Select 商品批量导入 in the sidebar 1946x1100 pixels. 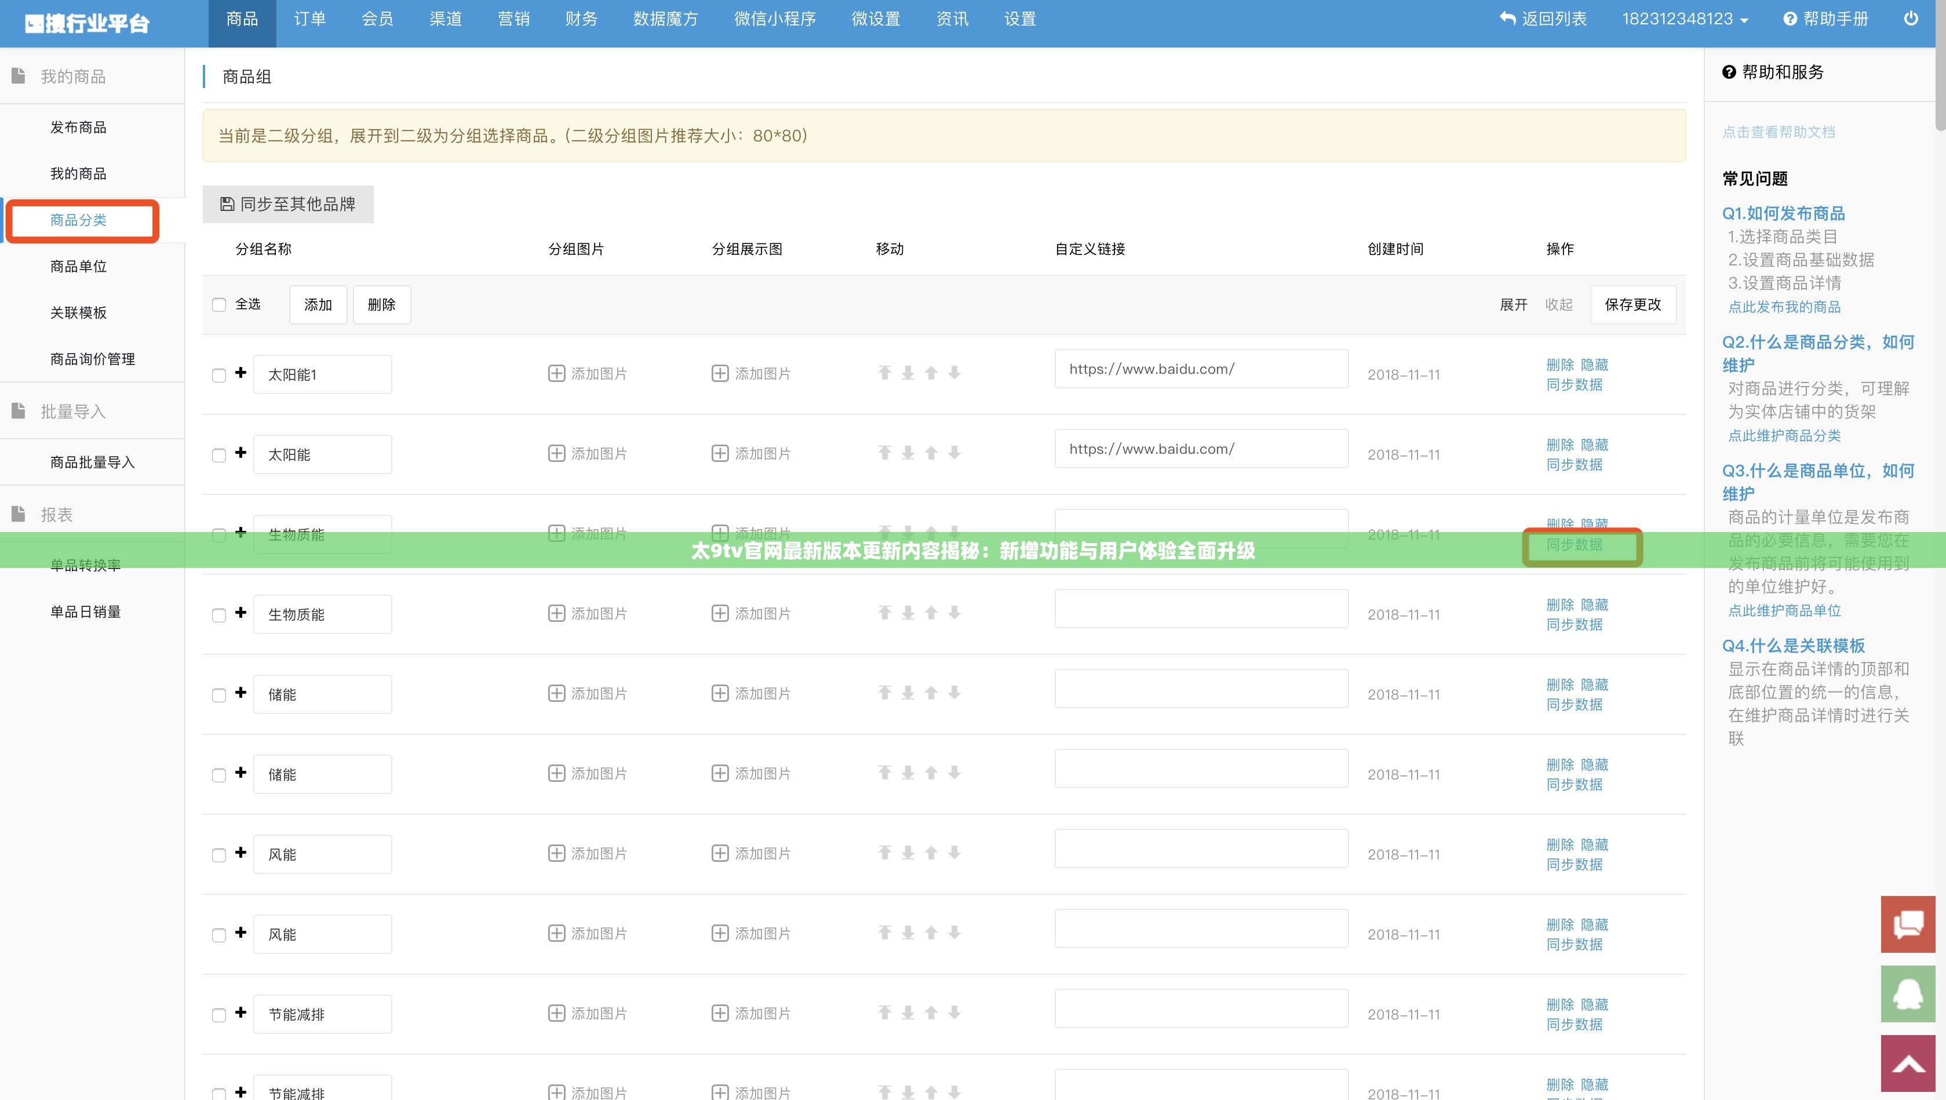pyautogui.click(x=92, y=462)
